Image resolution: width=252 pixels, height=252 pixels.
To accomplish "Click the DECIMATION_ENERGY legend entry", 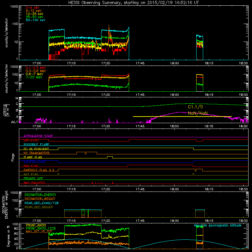I will [40, 195].
